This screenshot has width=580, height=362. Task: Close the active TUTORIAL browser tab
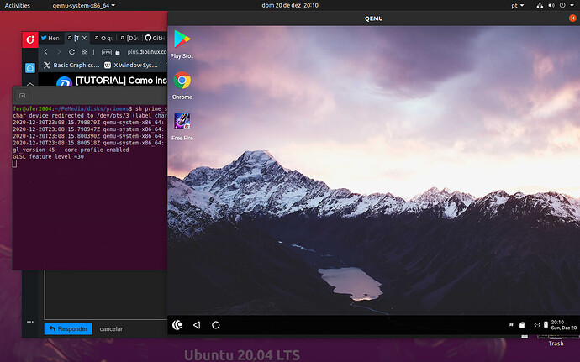tap(84, 38)
